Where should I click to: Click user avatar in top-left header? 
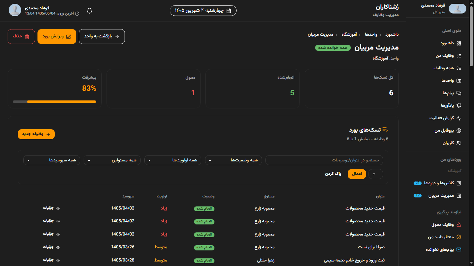click(x=15, y=10)
